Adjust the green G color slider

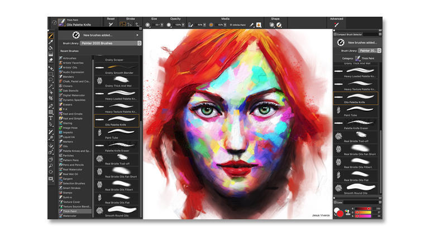pos(364,212)
